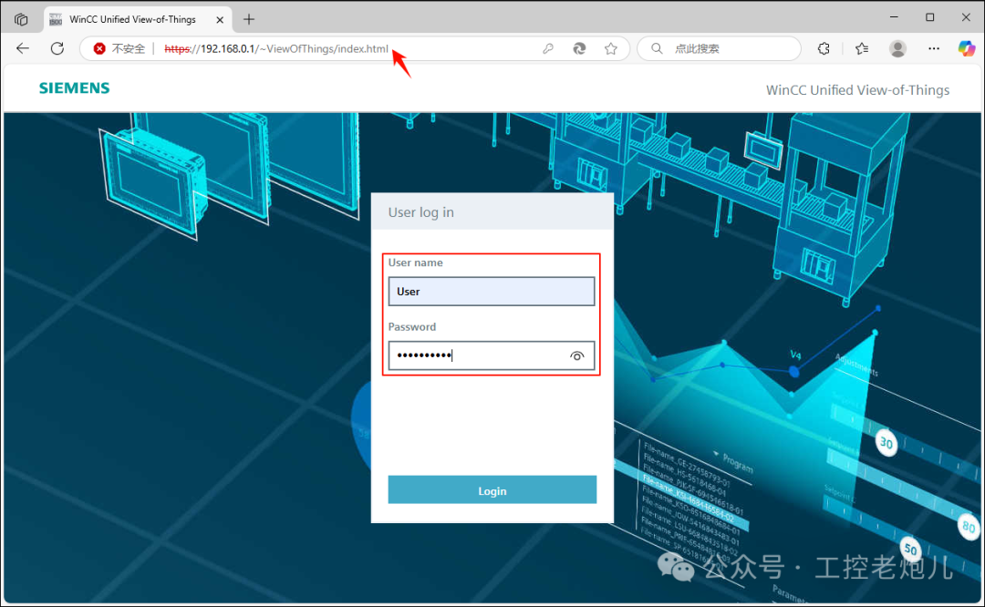985x607 pixels.
Task: Click the Edge reload-in-IE mode icon
Action: click(x=579, y=48)
